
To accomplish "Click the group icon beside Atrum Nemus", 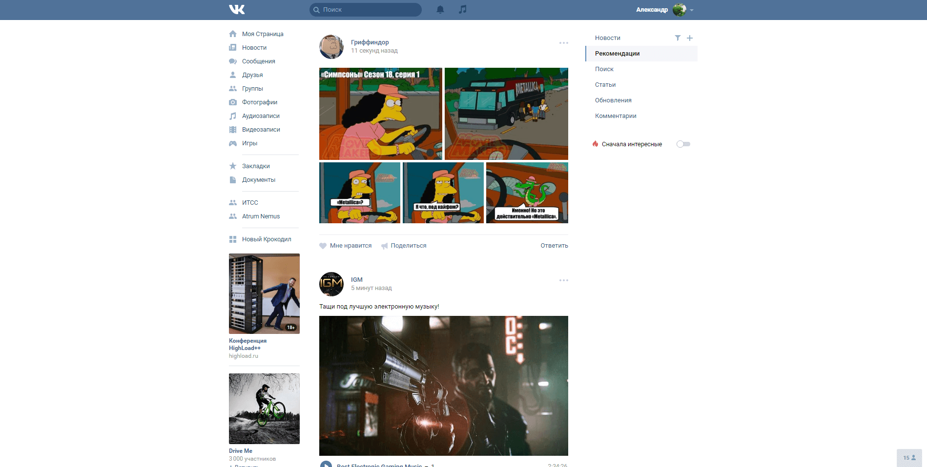I will pyautogui.click(x=233, y=216).
